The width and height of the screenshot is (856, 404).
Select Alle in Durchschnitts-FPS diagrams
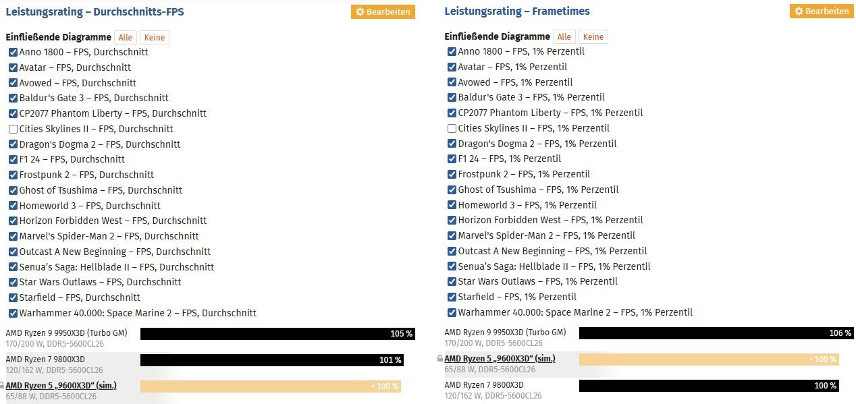(x=126, y=38)
